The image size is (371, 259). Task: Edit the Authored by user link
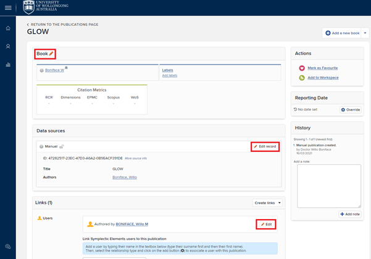point(266,225)
